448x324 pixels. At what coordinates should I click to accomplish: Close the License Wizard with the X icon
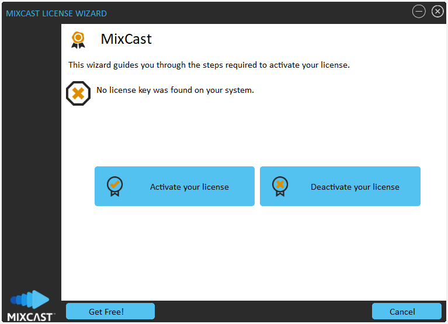point(437,12)
